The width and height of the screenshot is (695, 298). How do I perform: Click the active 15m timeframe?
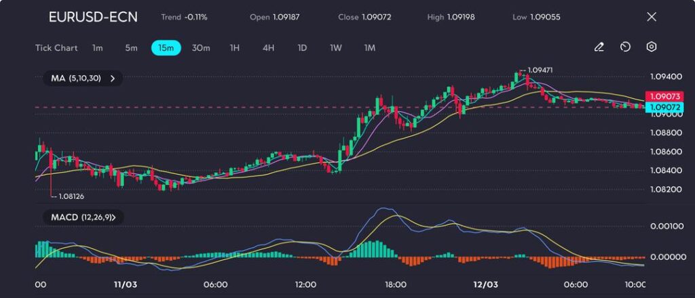(x=166, y=48)
